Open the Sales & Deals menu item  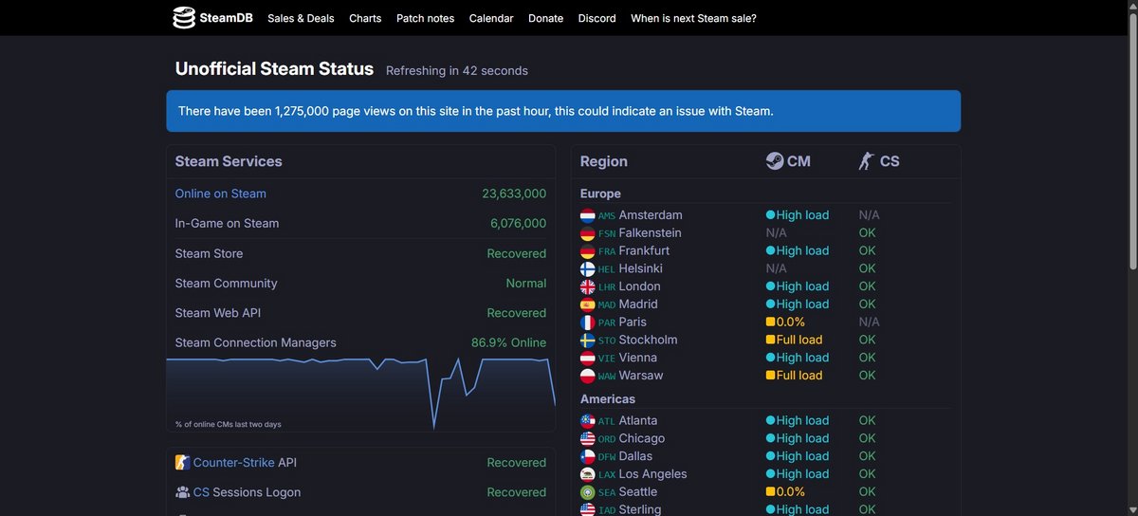pos(301,18)
